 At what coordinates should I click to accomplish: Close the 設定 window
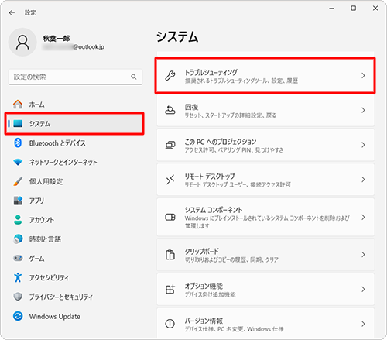coord(375,9)
